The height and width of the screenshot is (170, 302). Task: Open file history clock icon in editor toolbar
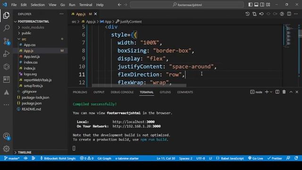click(247, 14)
